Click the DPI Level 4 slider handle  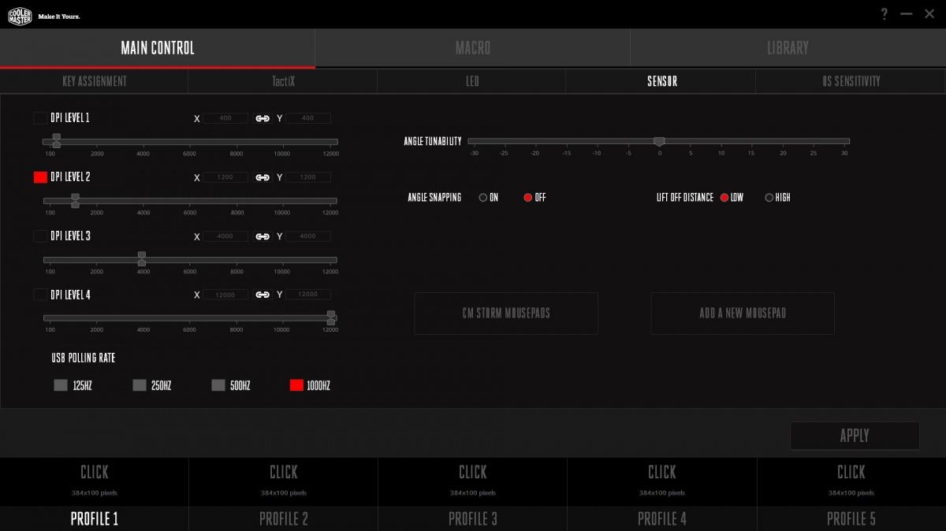pos(331,317)
